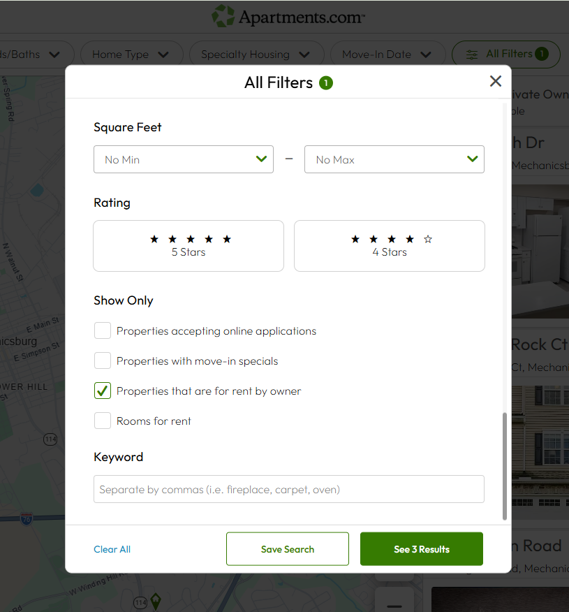Image resolution: width=569 pixels, height=612 pixels.
Task: Click the All Filters sliders icon
Action: [x=472, y=54]
